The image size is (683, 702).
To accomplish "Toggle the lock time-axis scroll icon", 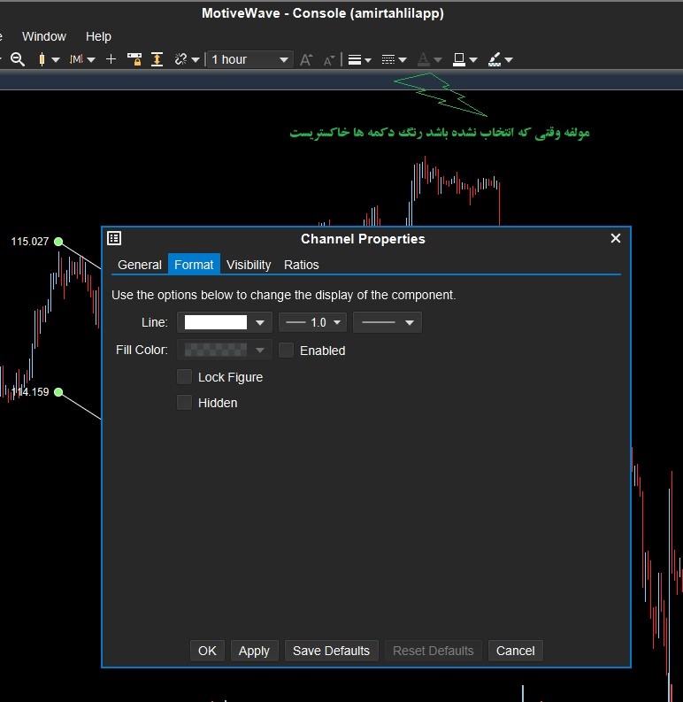I will point(134,59).
